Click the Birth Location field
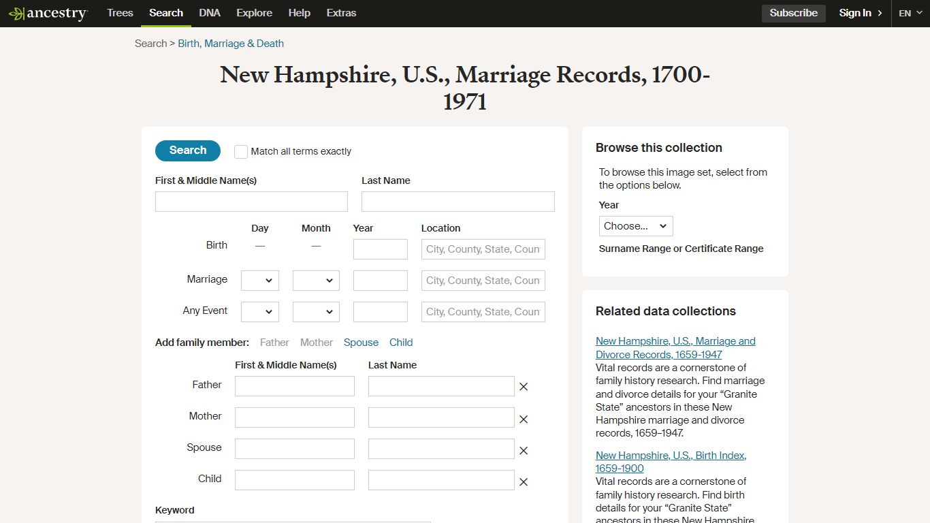Viewport: 930px width, 523px height. pyautogui.click(x=483, y=249)
